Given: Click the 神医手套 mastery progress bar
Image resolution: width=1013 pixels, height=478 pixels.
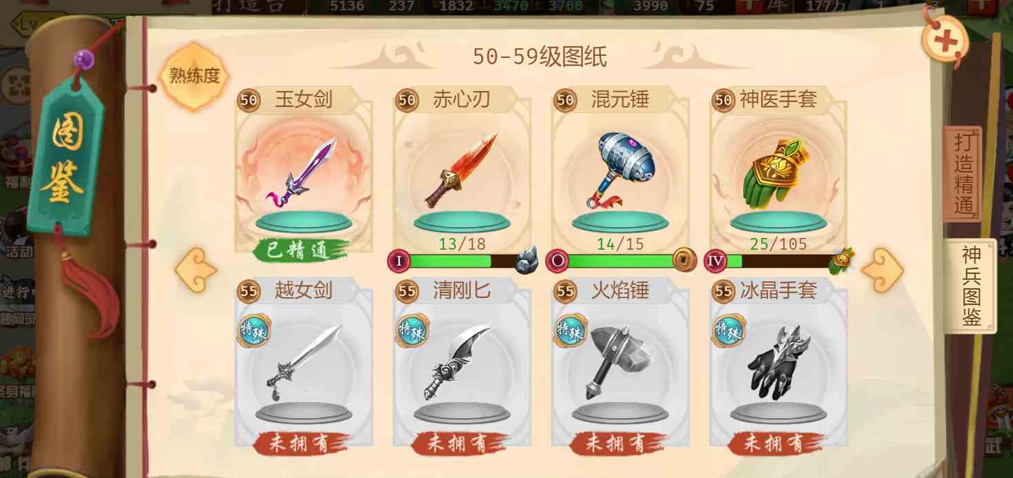Looking at the screenshot, I should (778, 261).
